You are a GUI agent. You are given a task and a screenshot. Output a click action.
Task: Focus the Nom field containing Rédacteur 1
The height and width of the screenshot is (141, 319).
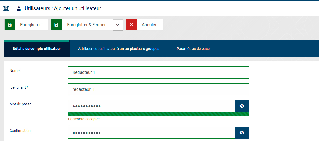pyautogui.click(x=158, y=72)
